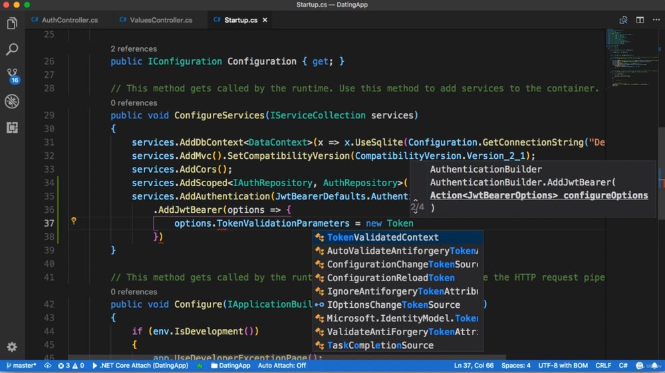Open the Debug view icon
This screenshot has width=665, height=373.
point(12,101)
